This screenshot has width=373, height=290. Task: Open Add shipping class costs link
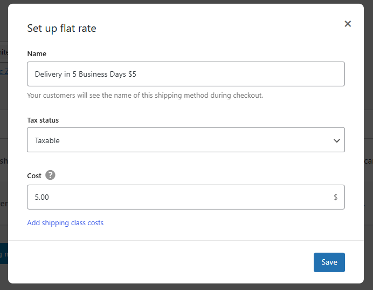(65, 222)
